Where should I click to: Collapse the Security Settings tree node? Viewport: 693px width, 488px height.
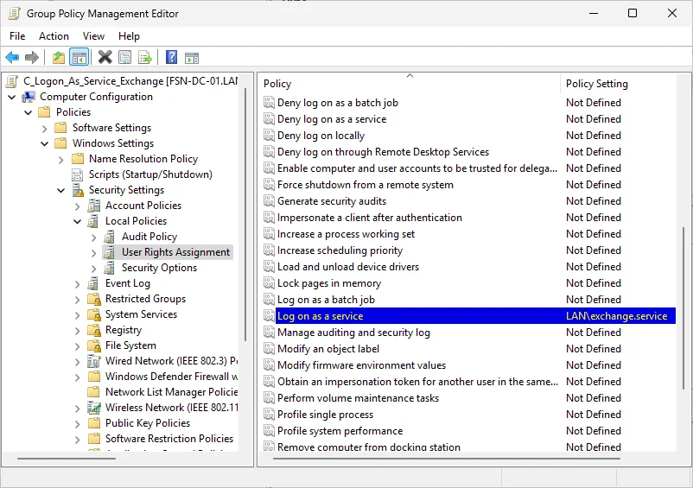(61, 190)
